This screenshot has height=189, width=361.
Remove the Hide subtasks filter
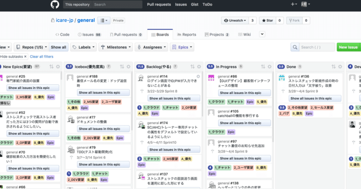(x=25, y=56)
